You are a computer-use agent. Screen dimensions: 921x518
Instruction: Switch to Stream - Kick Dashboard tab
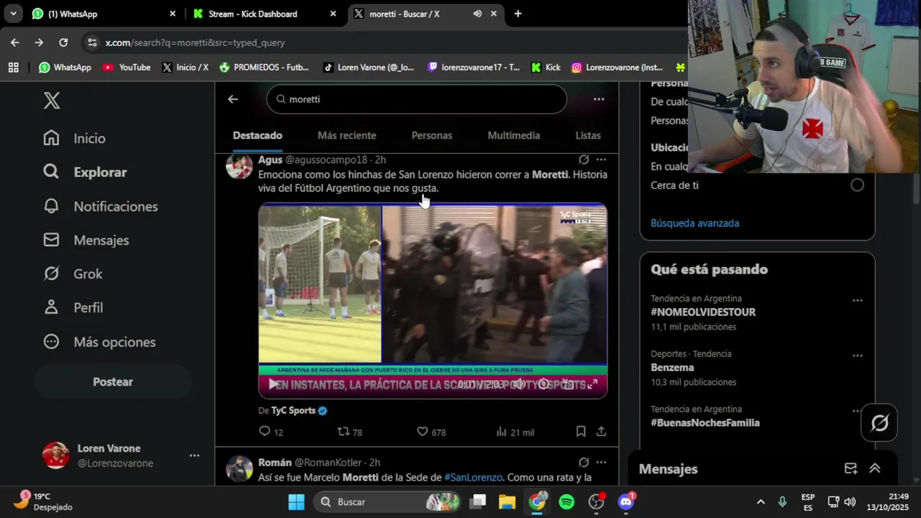tap(265, 14)
